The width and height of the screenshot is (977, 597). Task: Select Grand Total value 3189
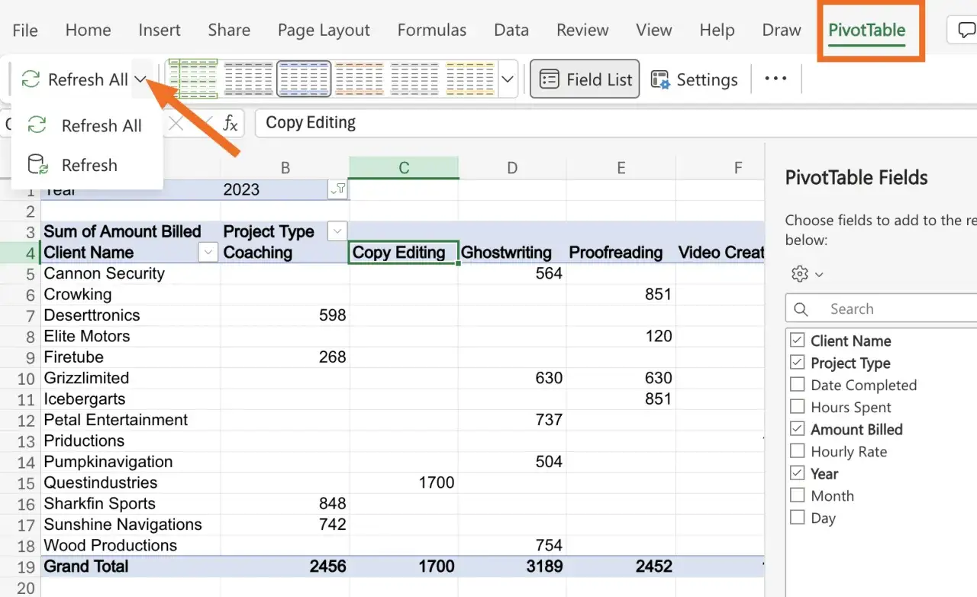coord(512,566)
